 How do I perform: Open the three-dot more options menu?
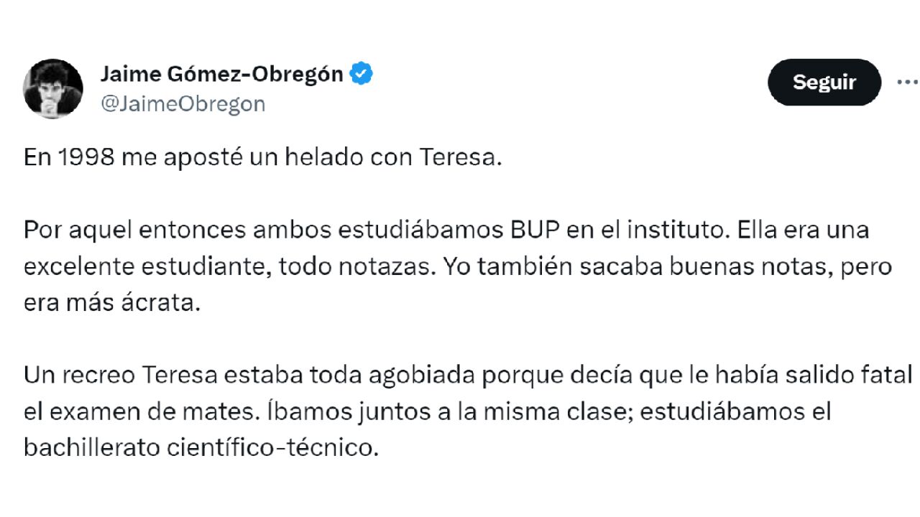click(907, 82)
